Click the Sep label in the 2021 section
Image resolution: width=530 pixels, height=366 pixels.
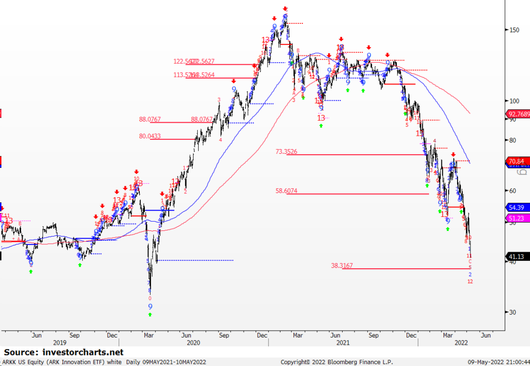(x=374, y=335)
